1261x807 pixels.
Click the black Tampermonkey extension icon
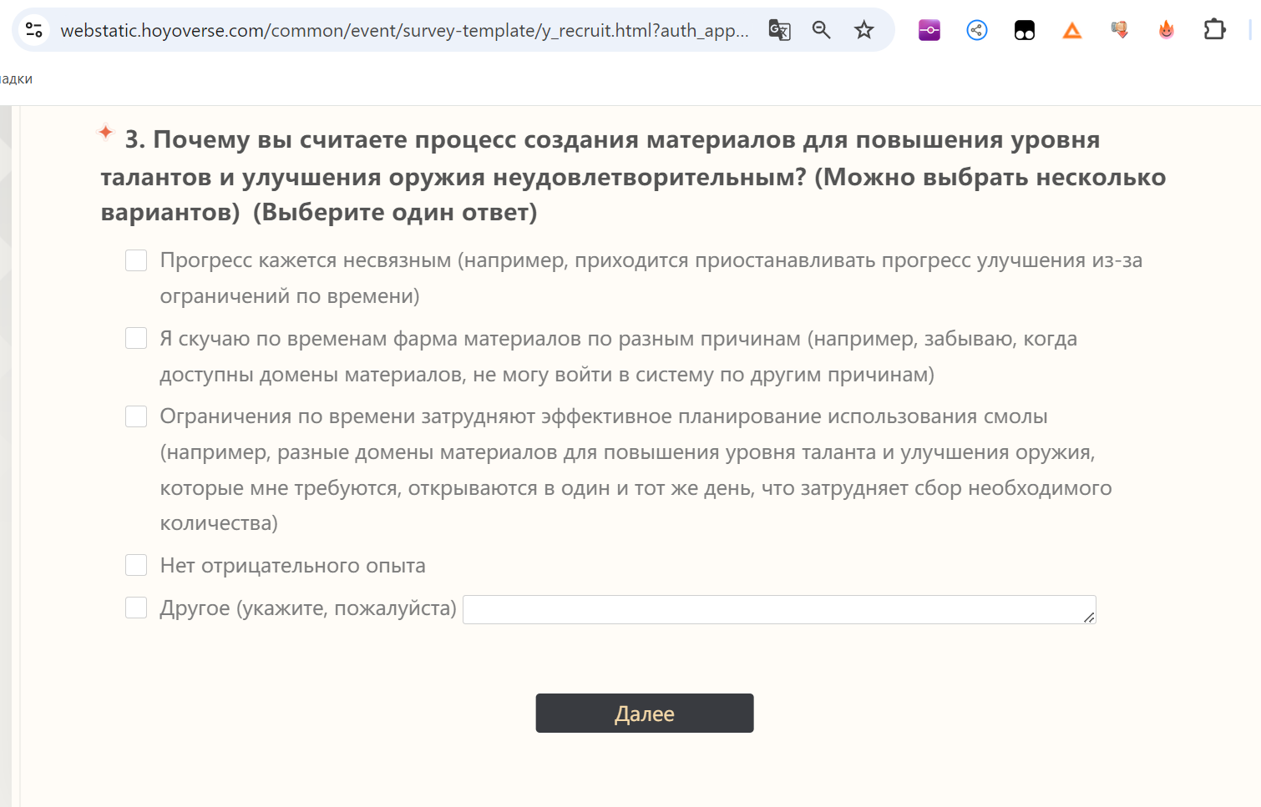coord(1024,31)
